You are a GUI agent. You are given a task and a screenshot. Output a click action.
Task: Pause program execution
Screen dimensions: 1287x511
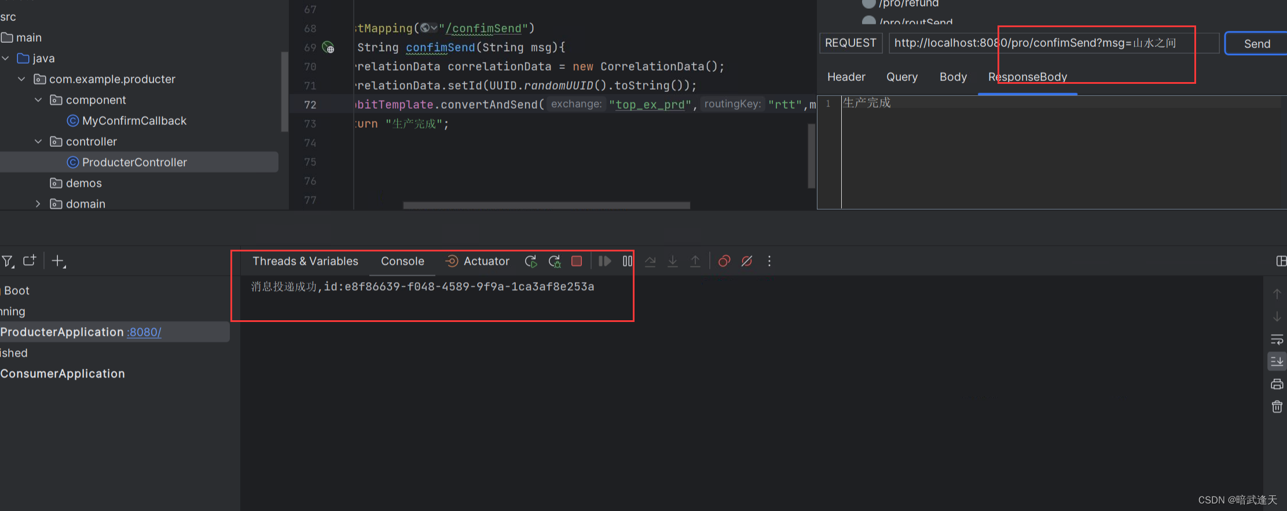coord(628,261)
